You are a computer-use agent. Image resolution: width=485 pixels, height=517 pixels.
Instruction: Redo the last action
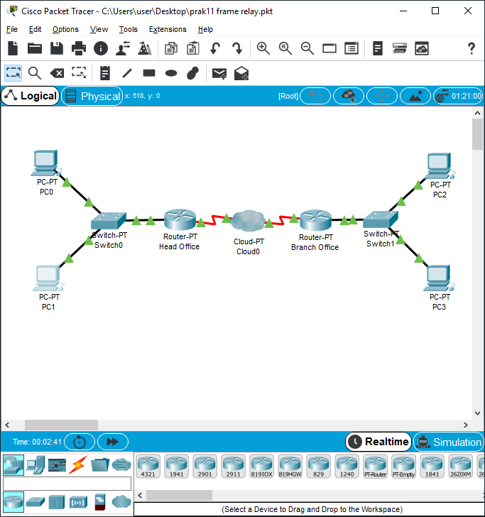point(237,48)
